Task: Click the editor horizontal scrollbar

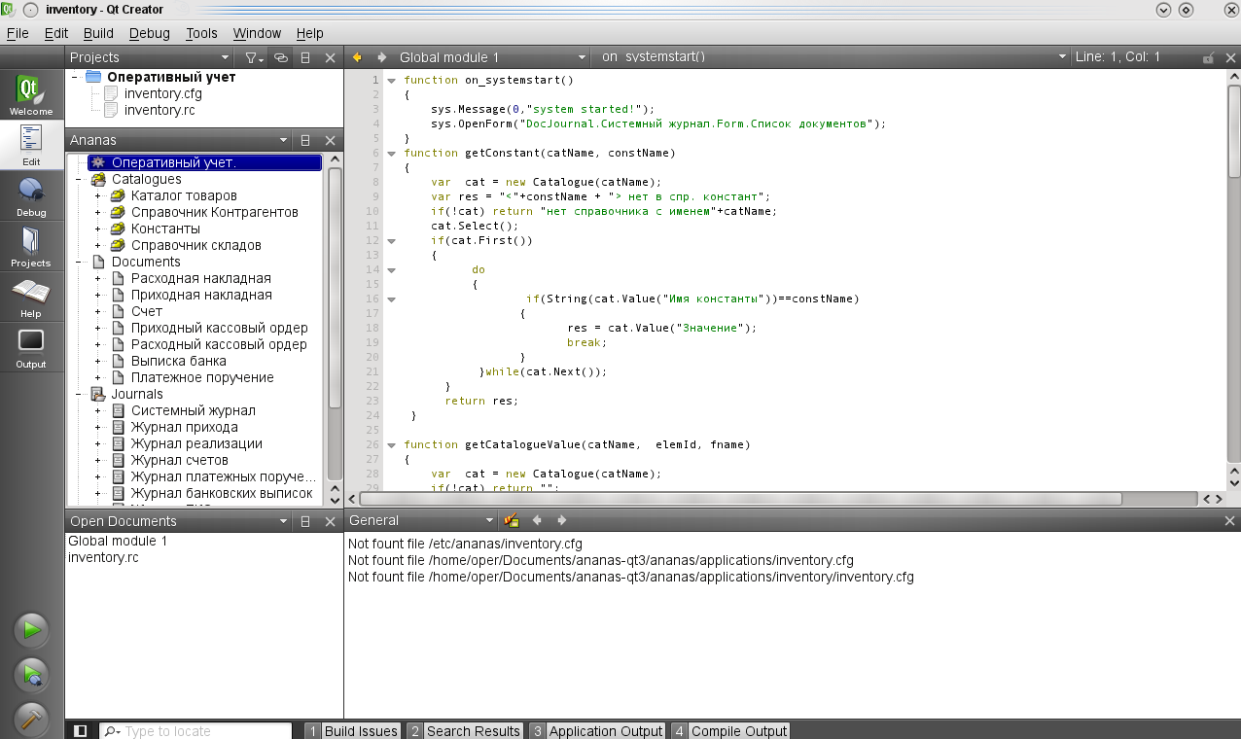Action: [x=739, y=499]
